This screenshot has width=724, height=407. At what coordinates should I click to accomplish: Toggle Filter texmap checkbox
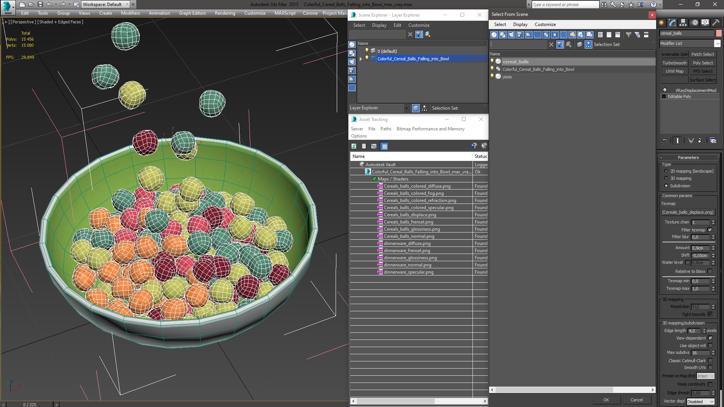point(710,230)
